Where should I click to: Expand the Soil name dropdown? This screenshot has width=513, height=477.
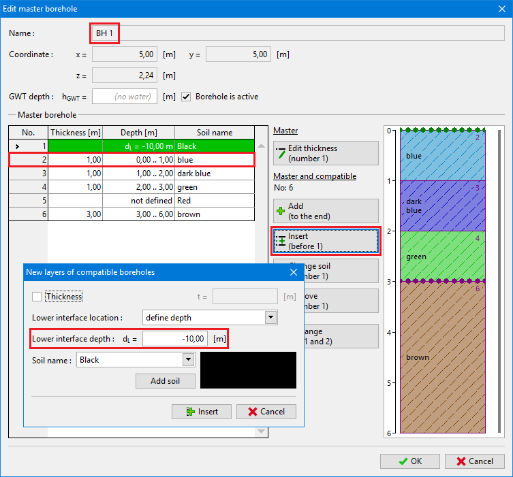188,360
